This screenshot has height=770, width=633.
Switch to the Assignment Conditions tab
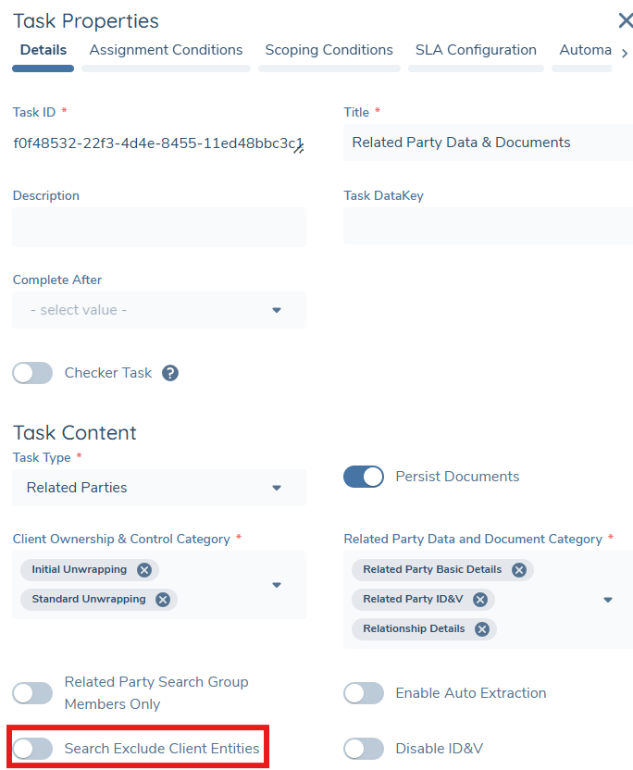point(166,50)
